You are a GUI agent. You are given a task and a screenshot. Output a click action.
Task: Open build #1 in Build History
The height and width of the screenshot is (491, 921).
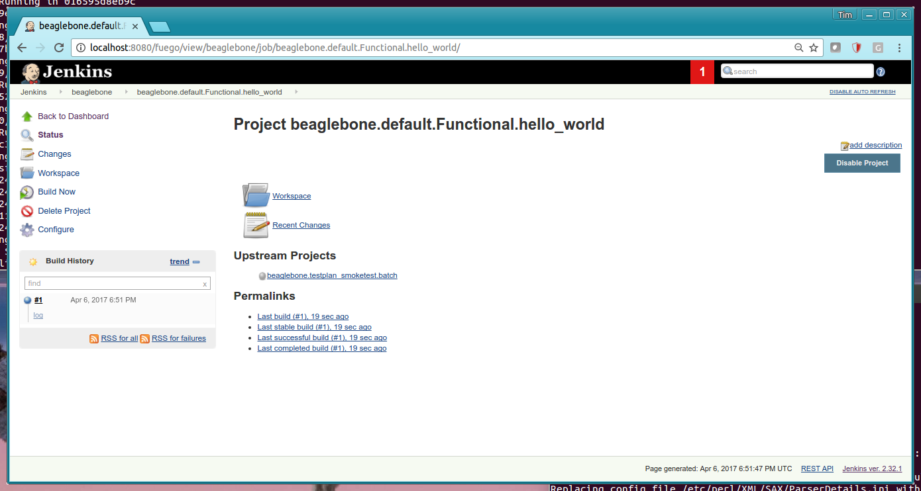38,300
